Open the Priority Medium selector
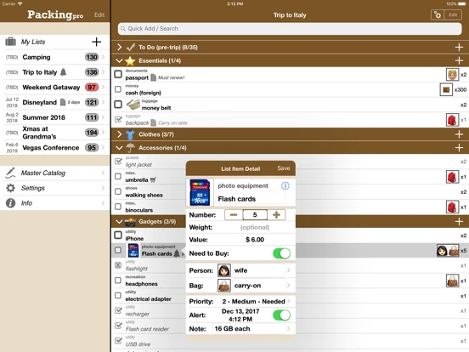Viewport: 469px width, 352px height. (240, 302)
